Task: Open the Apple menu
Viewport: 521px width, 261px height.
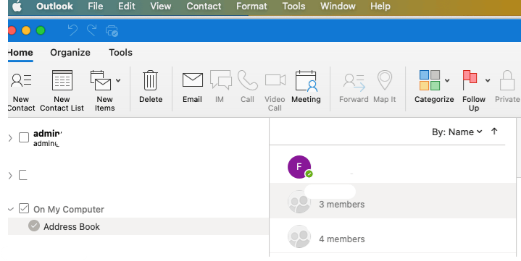Action: point(17,7)
